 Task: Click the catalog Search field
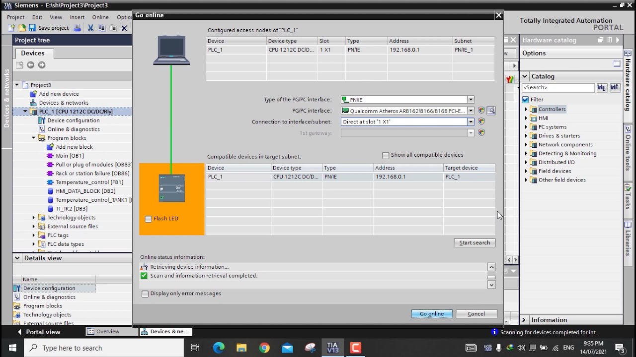(x=558, y=88)
